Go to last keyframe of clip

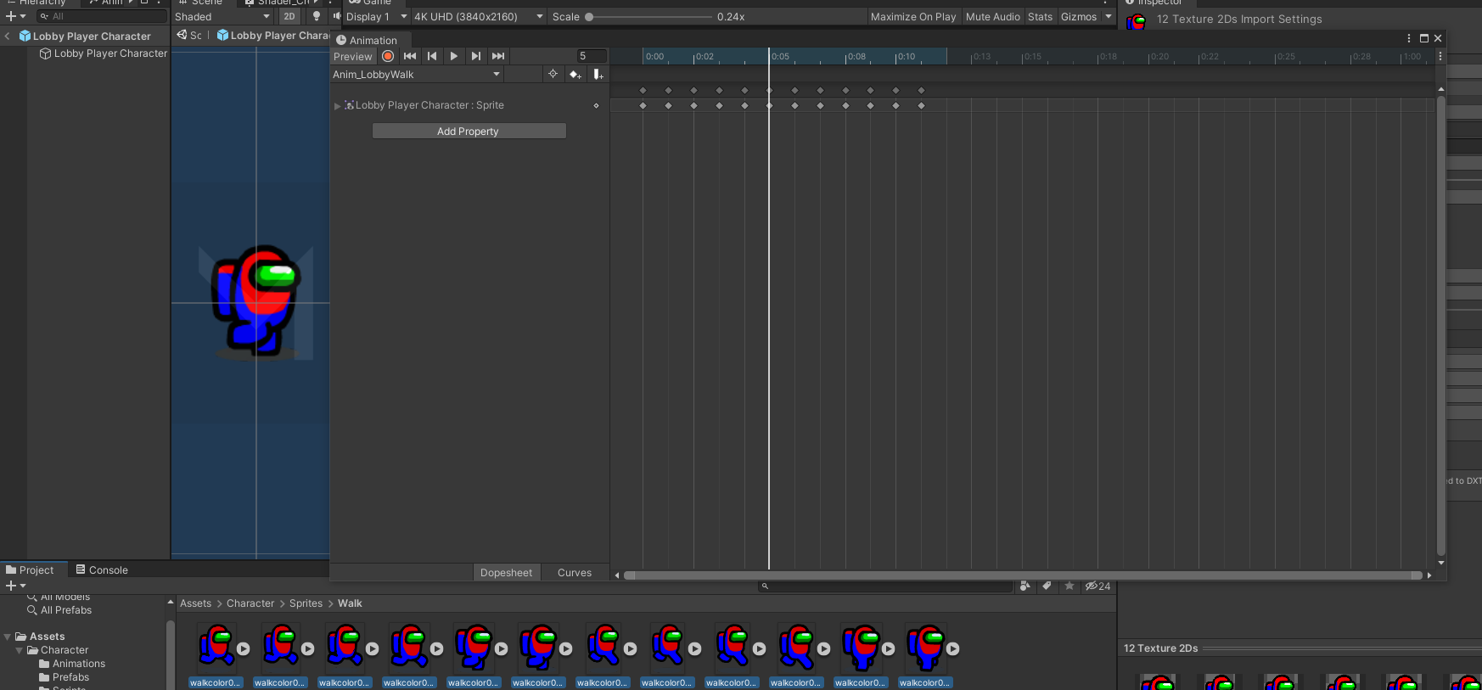tap(498, 56)
